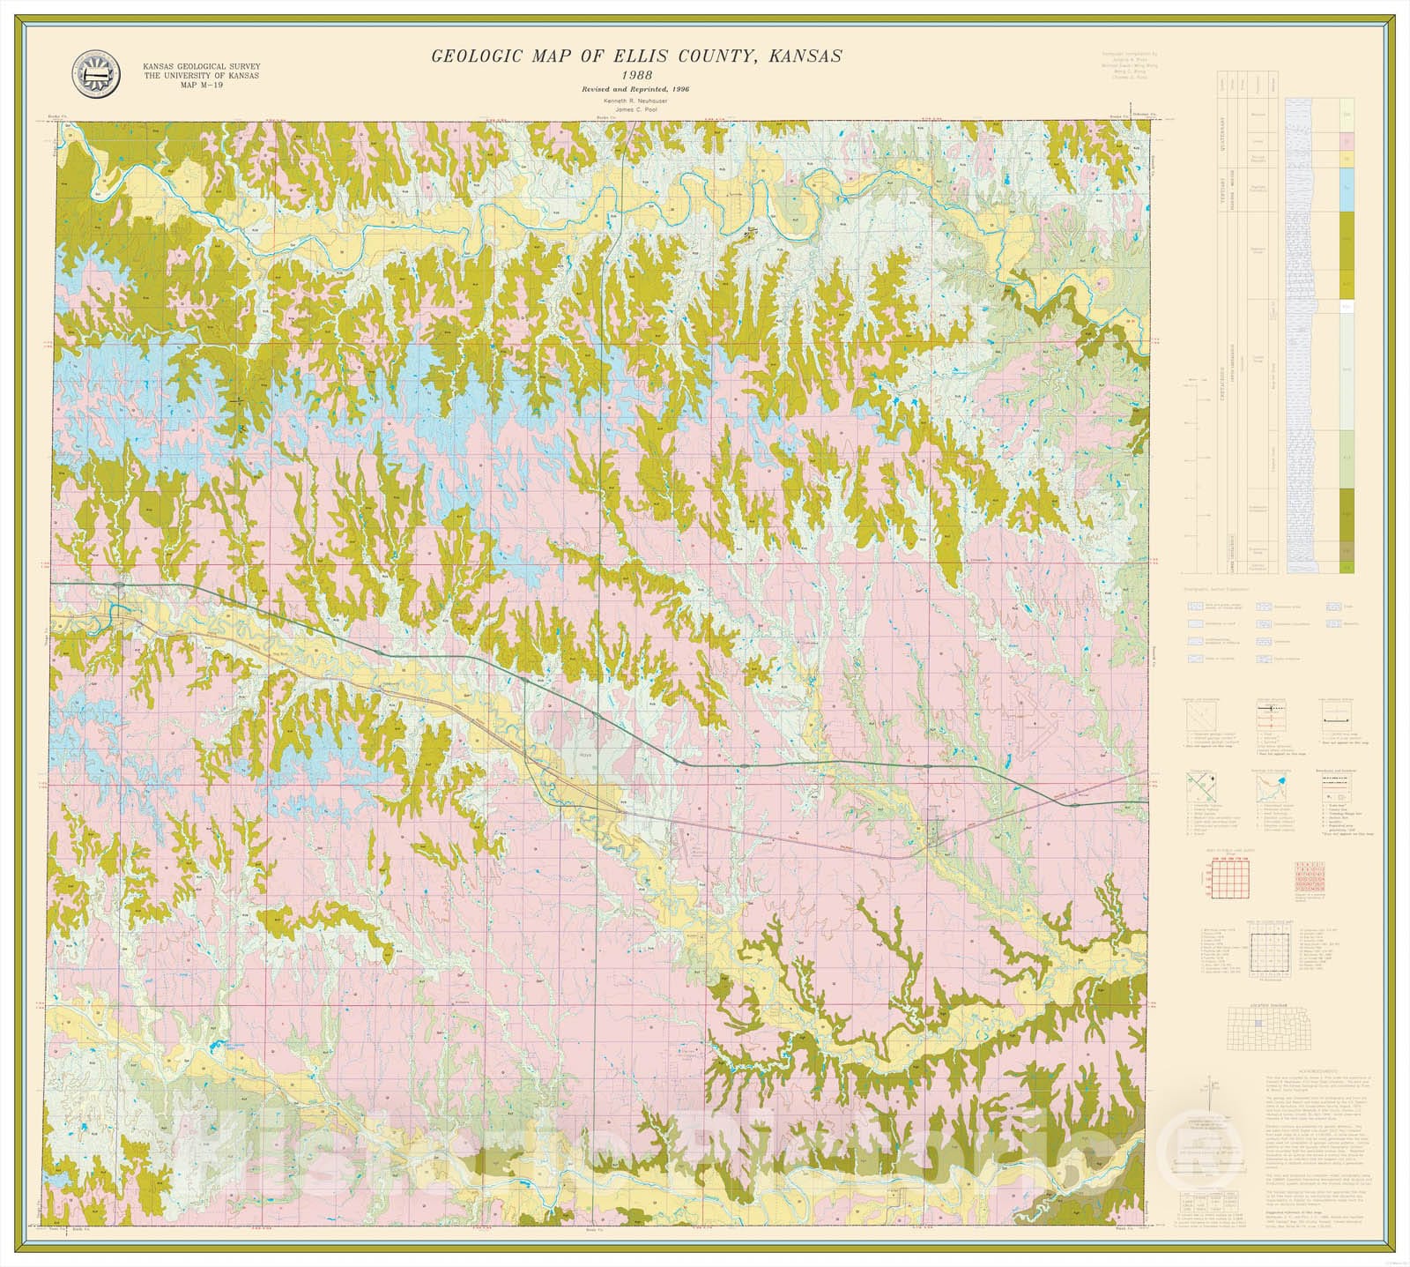Click the 'Revised and Reprinted, 1996' line
Screen dimensions: 1410x1267
pyautogui.click(x=634, y=90)
